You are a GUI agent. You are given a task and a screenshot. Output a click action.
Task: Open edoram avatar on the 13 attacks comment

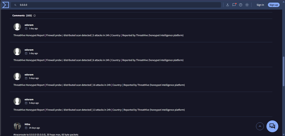click(17, 101)
